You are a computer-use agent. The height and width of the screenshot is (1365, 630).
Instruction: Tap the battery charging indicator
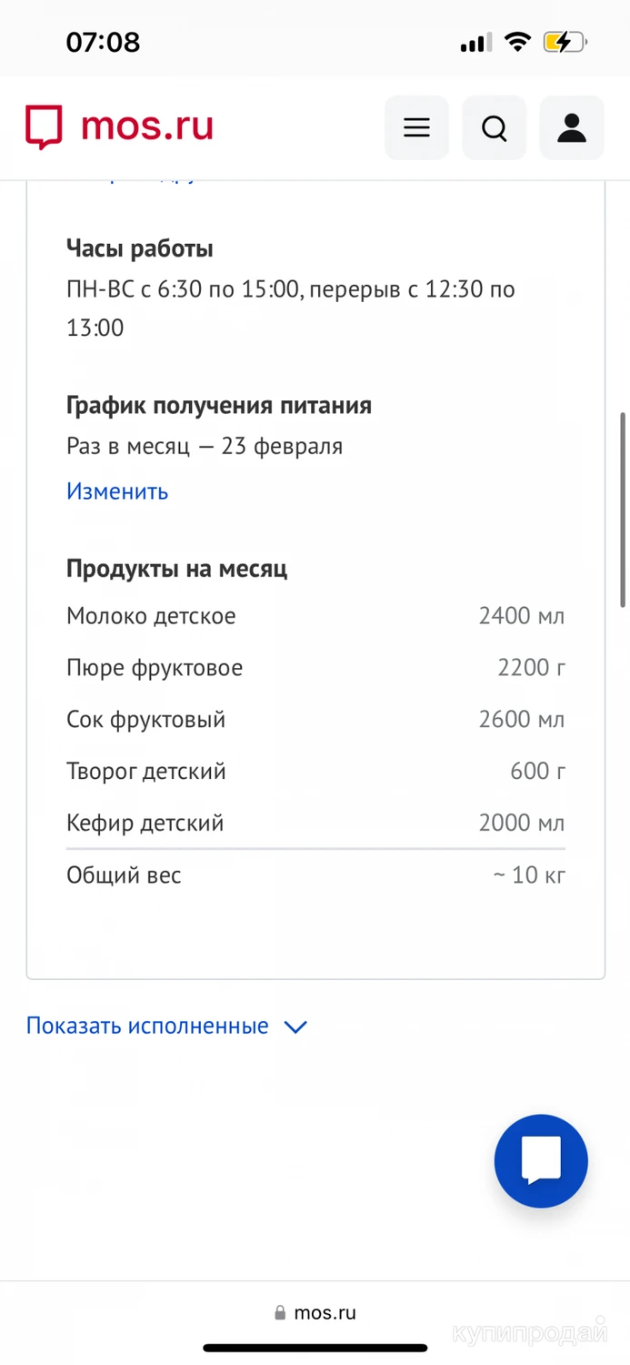point(565,42)
